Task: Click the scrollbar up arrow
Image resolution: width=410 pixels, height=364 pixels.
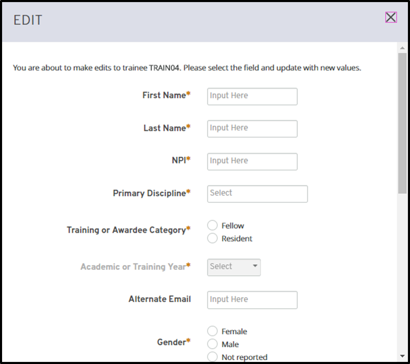Action: pos(402,48)
